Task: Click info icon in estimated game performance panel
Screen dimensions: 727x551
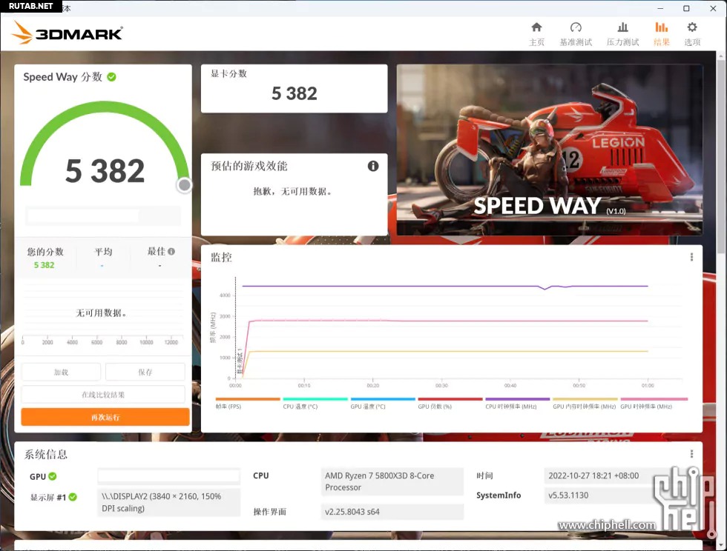Action: (x=373, y=166)
